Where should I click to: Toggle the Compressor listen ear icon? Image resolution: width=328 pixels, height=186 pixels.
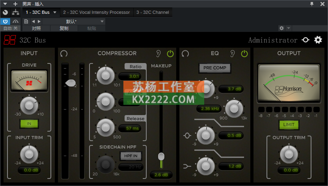click(158, 54)
